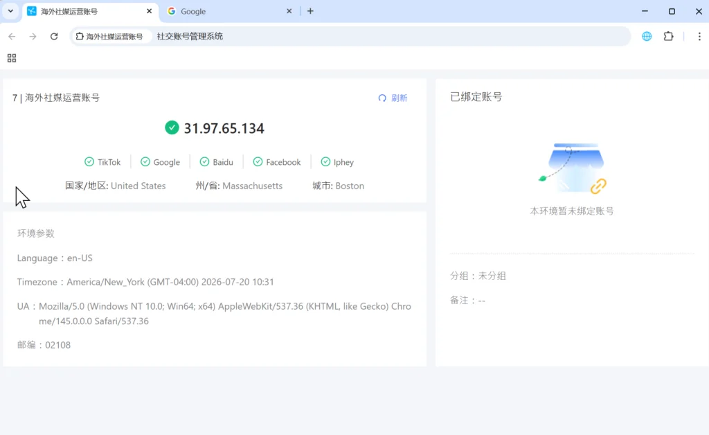Close the browser window

coord(699,11)
